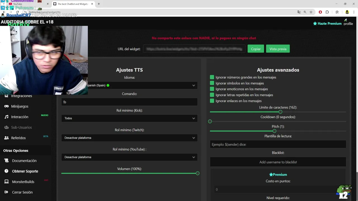358x201 pixels.
Task: Click the Costo en puntos input field
Action: click(x=278, y=190)
